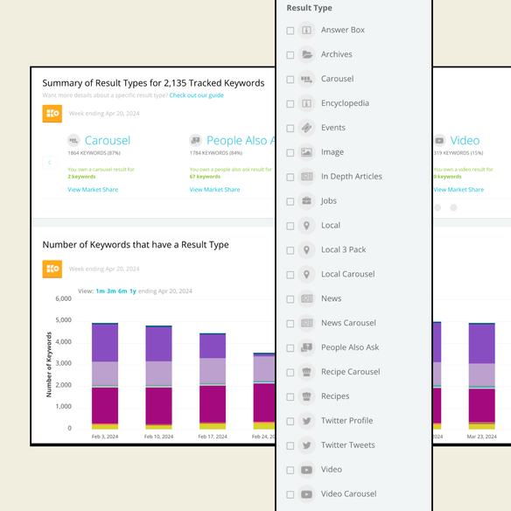The height and width of the screenshot is (511, 511).
Task: Check the Image result type box
Action: coord(290,153)
